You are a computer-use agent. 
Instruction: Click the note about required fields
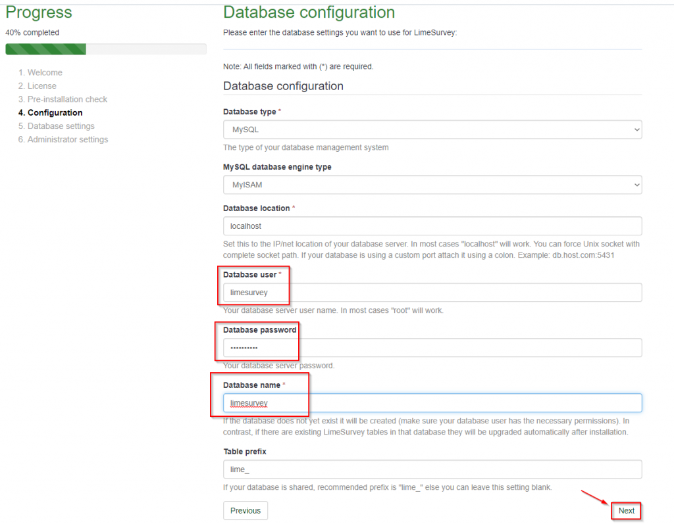[298, 66]
